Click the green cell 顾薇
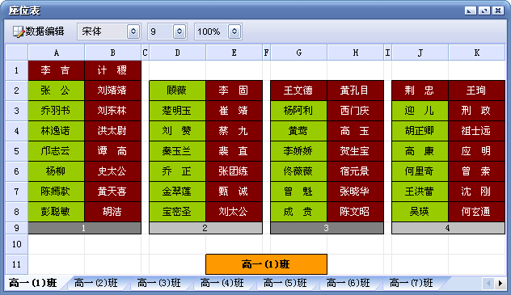The height and width of the screenshot is (295, 511). 177,91
